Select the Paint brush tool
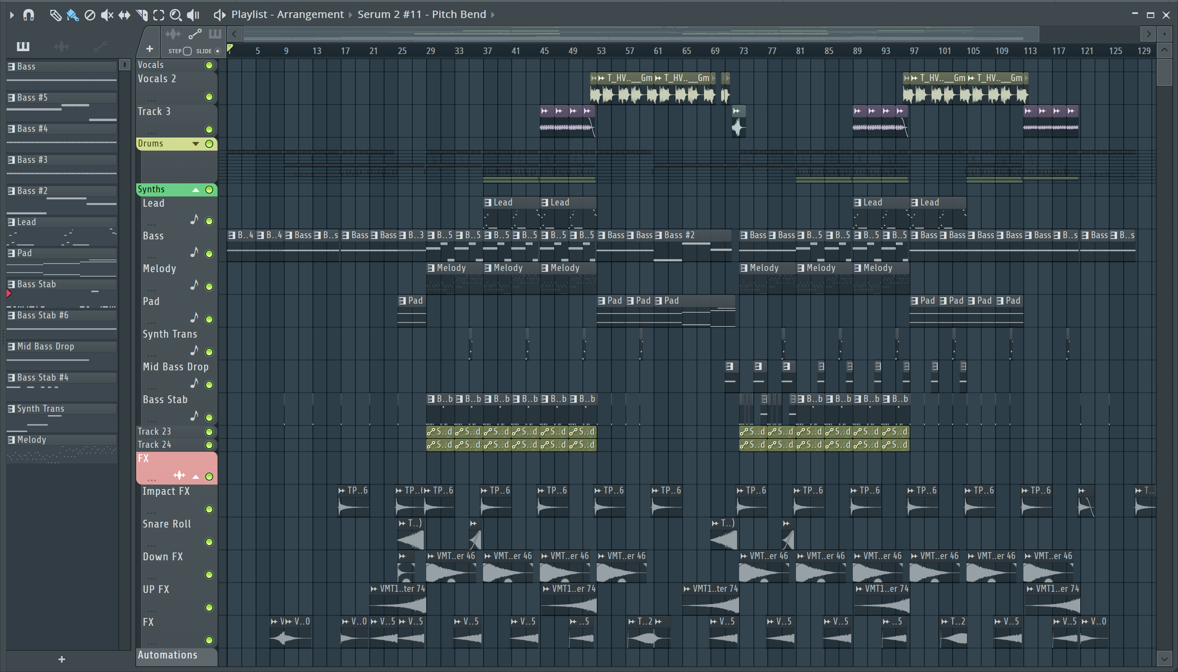Screen dimensions: 1178x672 [x=72, y=15]
